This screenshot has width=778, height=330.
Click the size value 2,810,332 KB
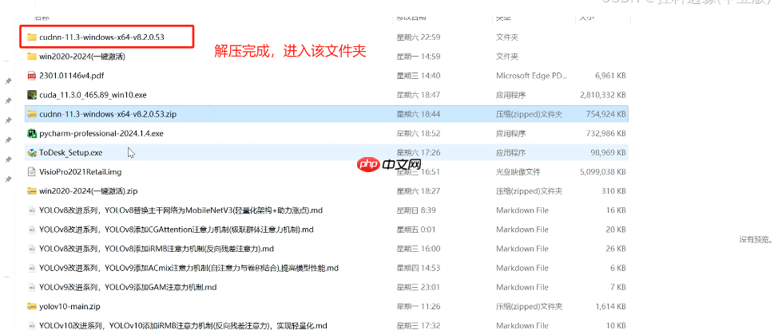tap(602, 95)
